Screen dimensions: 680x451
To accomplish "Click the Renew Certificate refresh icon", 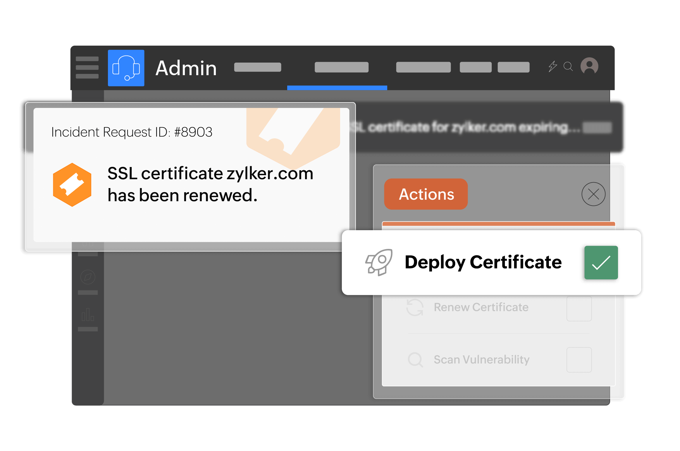I will pos(415,307).
